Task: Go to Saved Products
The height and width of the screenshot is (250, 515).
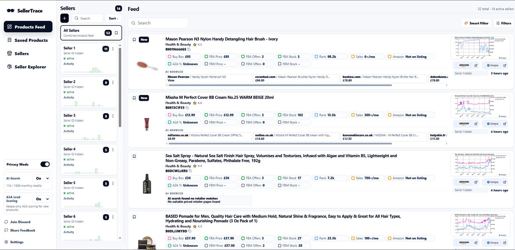Action: pos(28,40)
